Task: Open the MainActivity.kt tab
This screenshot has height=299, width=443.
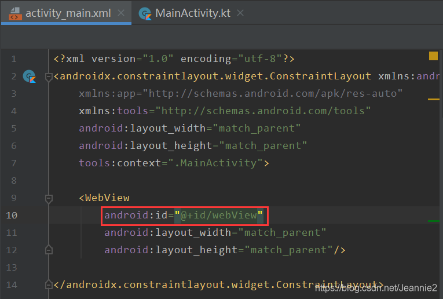Action: (193, 13)
